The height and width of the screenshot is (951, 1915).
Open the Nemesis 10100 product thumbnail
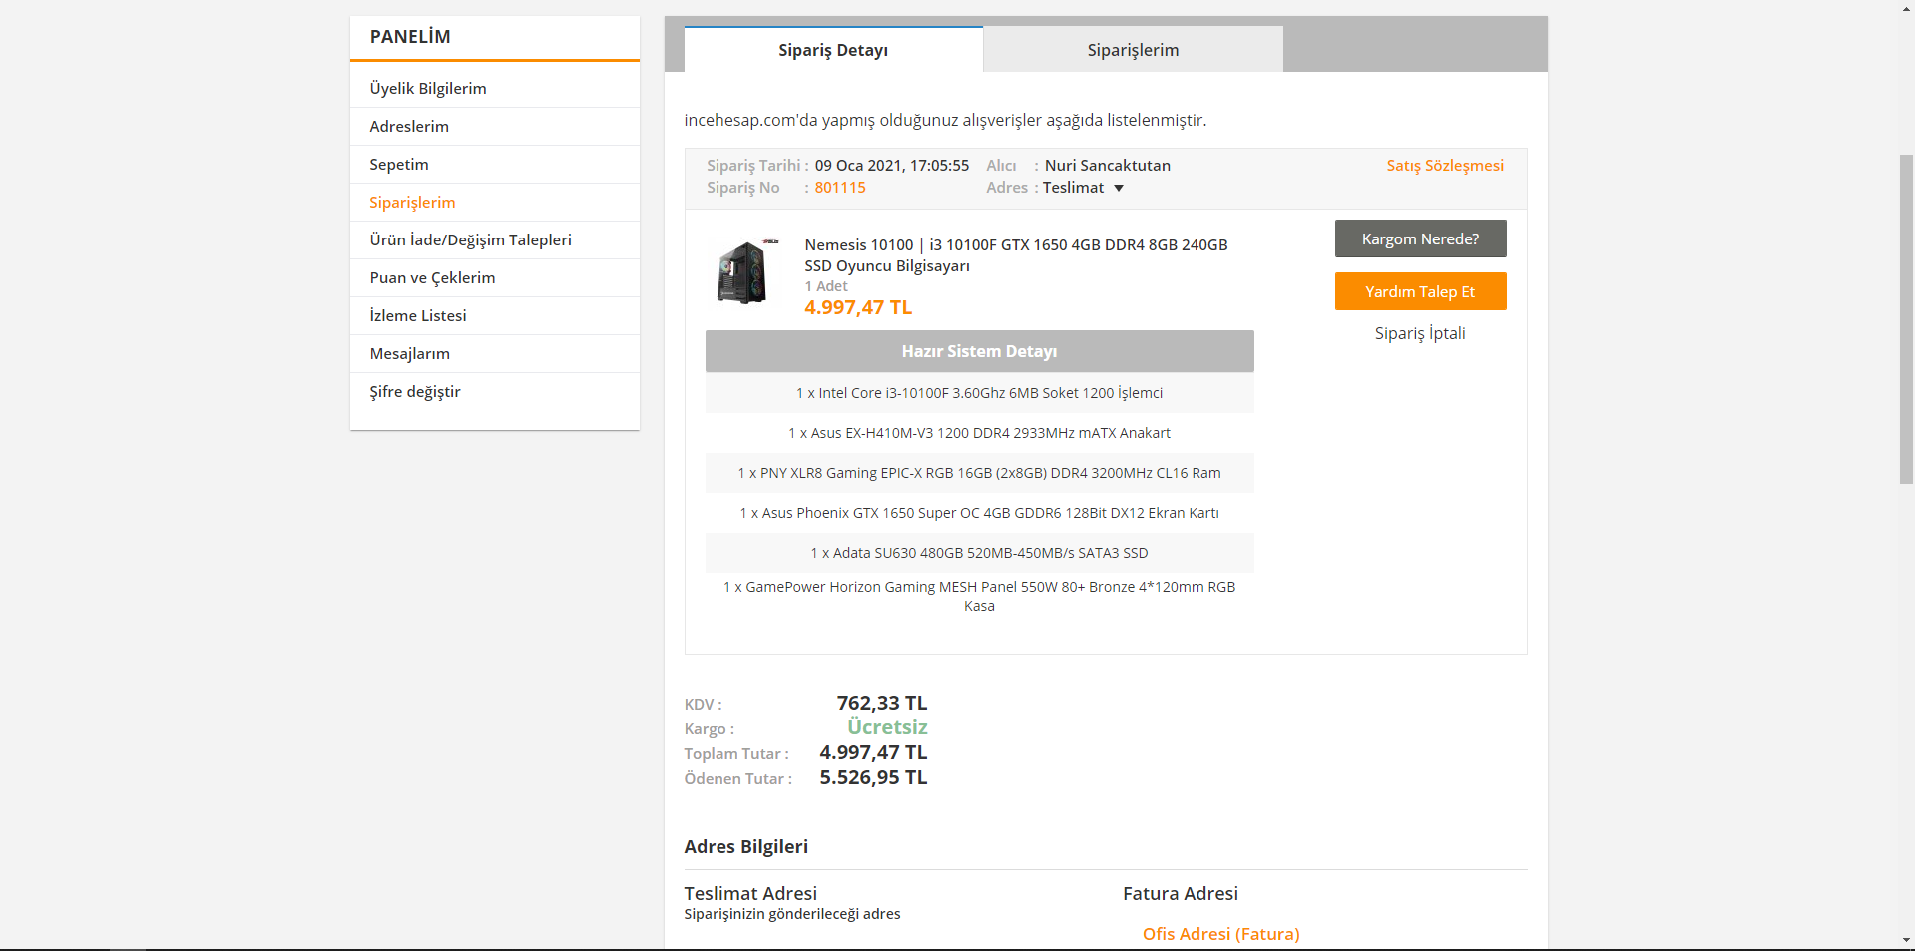tap(743, 271)
